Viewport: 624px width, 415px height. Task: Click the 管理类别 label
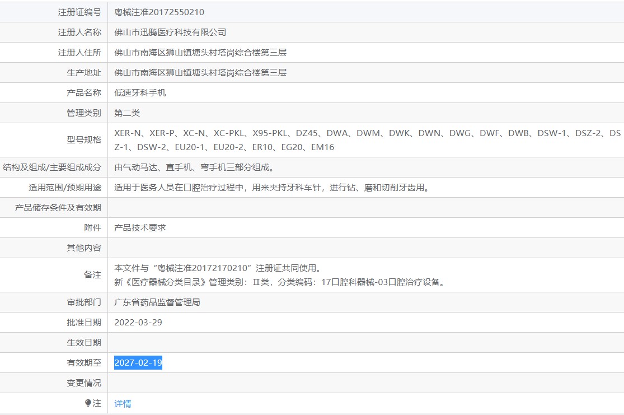[x=84, y=113]
